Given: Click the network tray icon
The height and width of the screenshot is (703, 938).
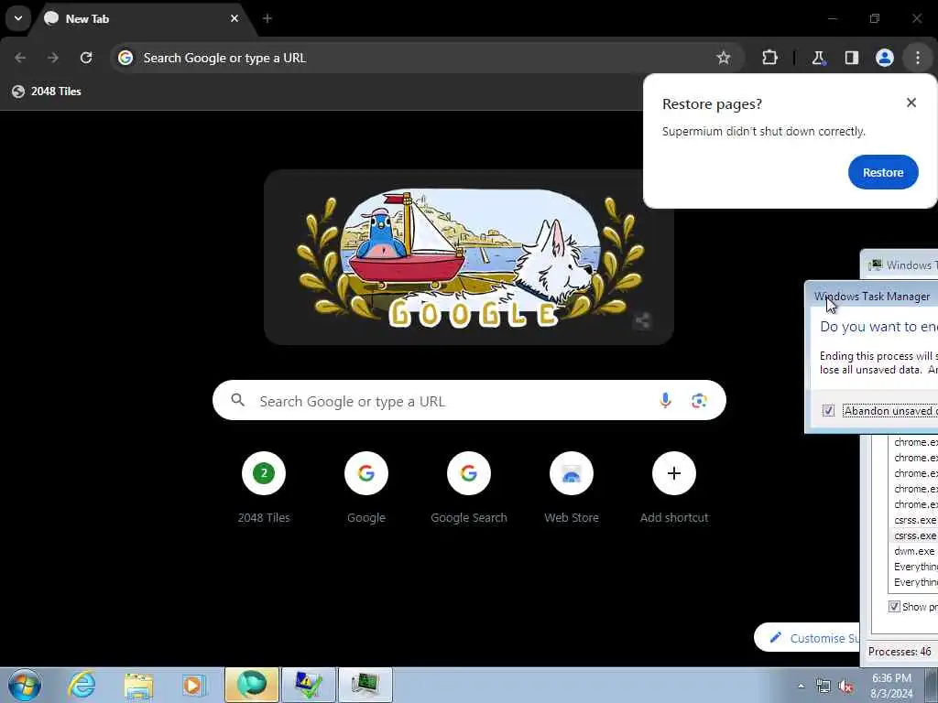Looking at the screenshot, I should 823,687.
